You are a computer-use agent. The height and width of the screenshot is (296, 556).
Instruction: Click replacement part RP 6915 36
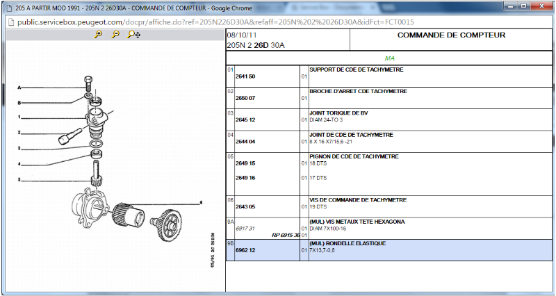click(285, 235)
